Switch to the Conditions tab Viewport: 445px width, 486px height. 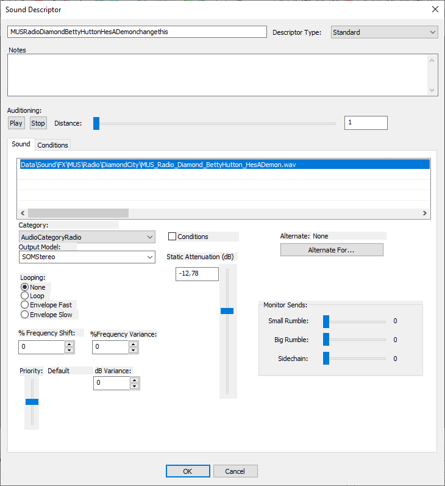pyautogui.click(x=52, y=145)
